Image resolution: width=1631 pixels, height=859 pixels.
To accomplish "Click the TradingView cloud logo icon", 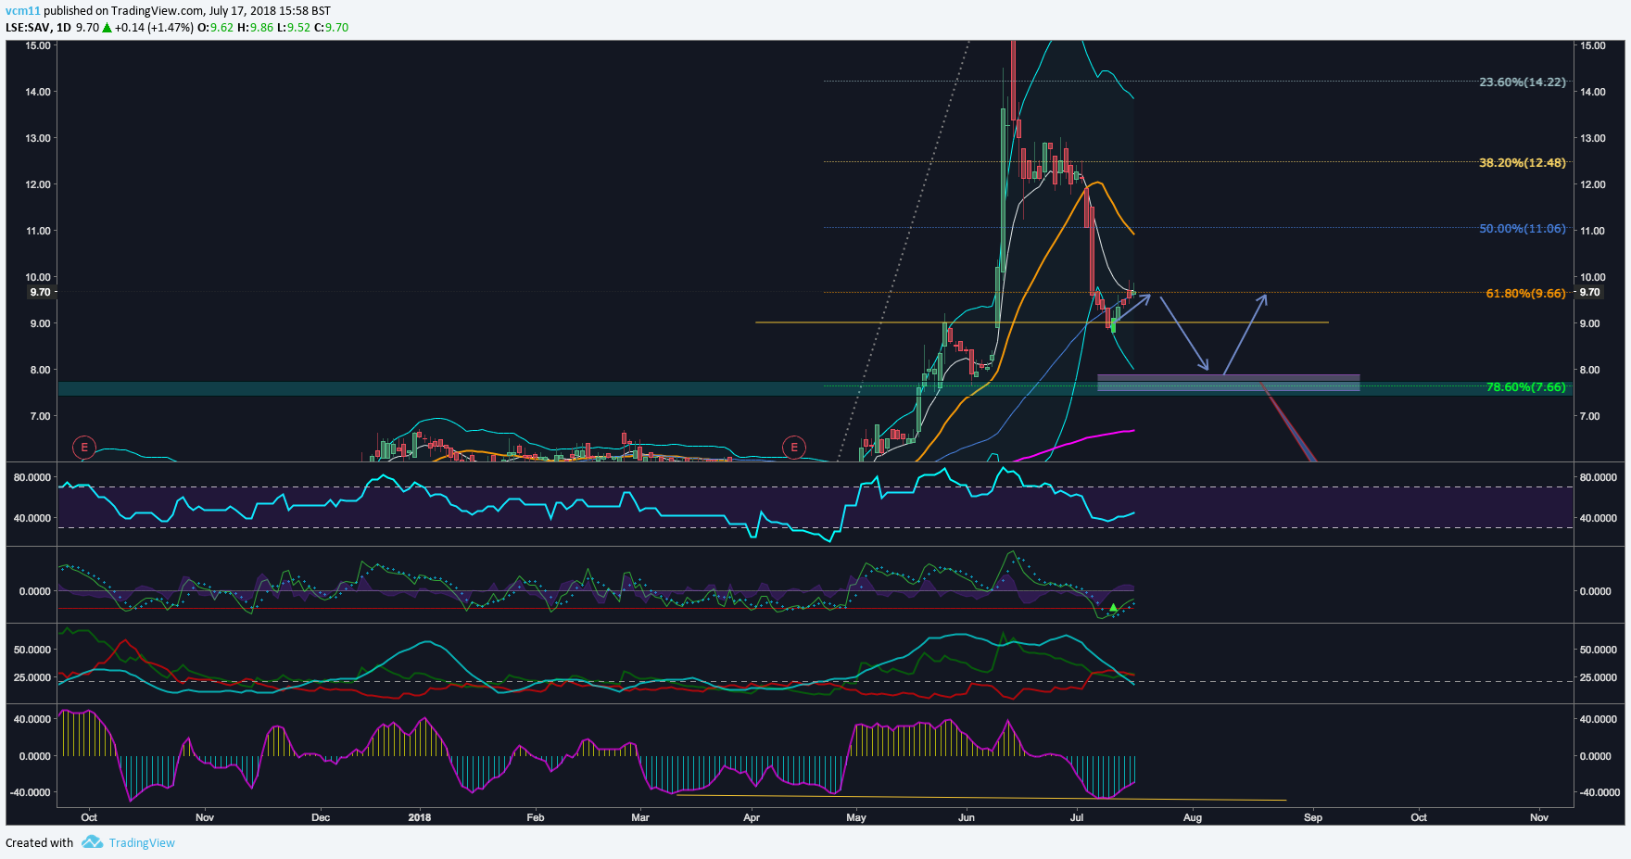I will [92, 841].
